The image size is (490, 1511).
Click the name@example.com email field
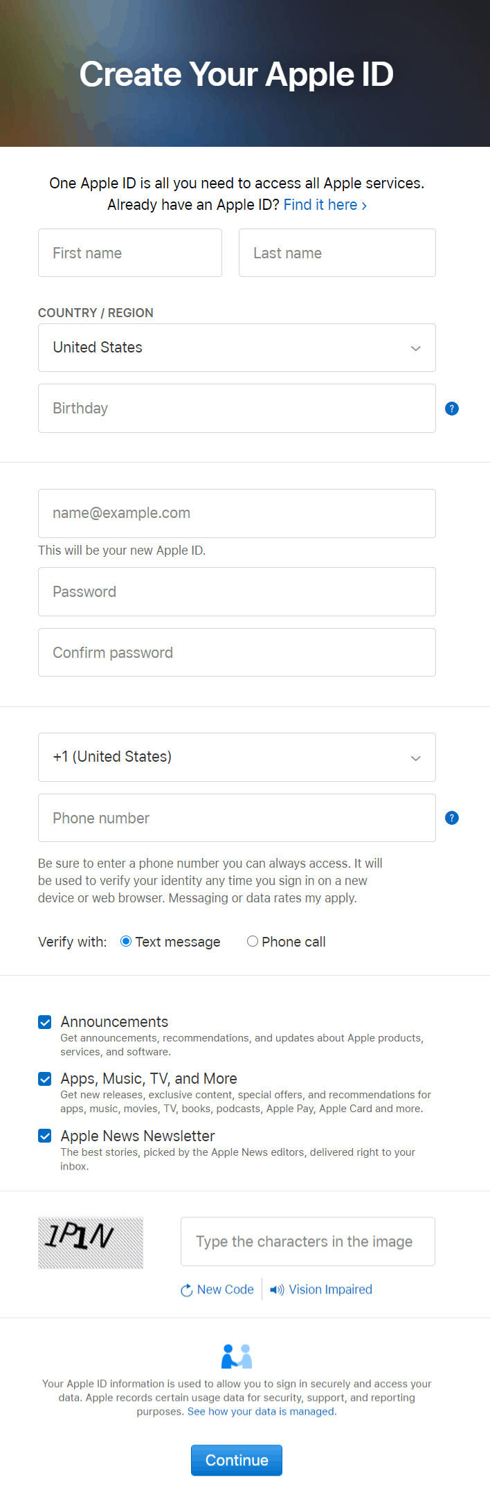tap(237, 513)
